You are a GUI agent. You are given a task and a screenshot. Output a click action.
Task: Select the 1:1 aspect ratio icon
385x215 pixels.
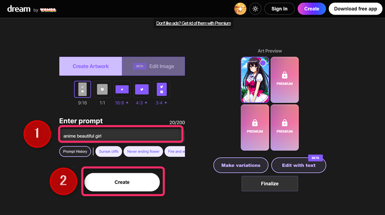102,89
